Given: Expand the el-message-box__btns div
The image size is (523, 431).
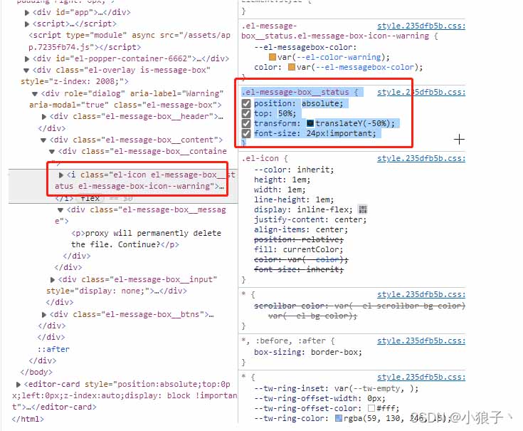Looking at the screenshot, I should [x=44, y=314].
